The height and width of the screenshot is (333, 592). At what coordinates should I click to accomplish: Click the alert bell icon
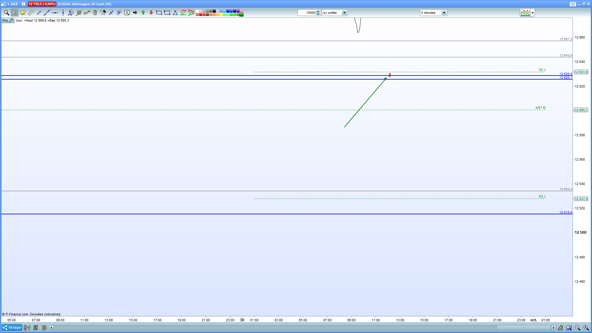tap(23, 13)
